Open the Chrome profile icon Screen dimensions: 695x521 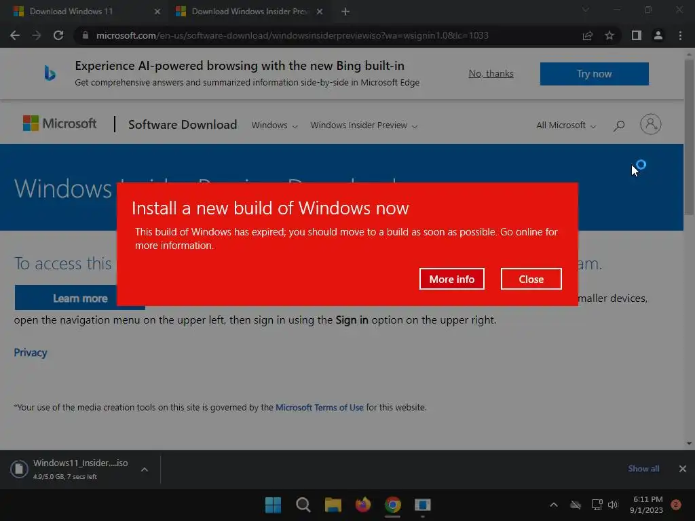[658, 35]
